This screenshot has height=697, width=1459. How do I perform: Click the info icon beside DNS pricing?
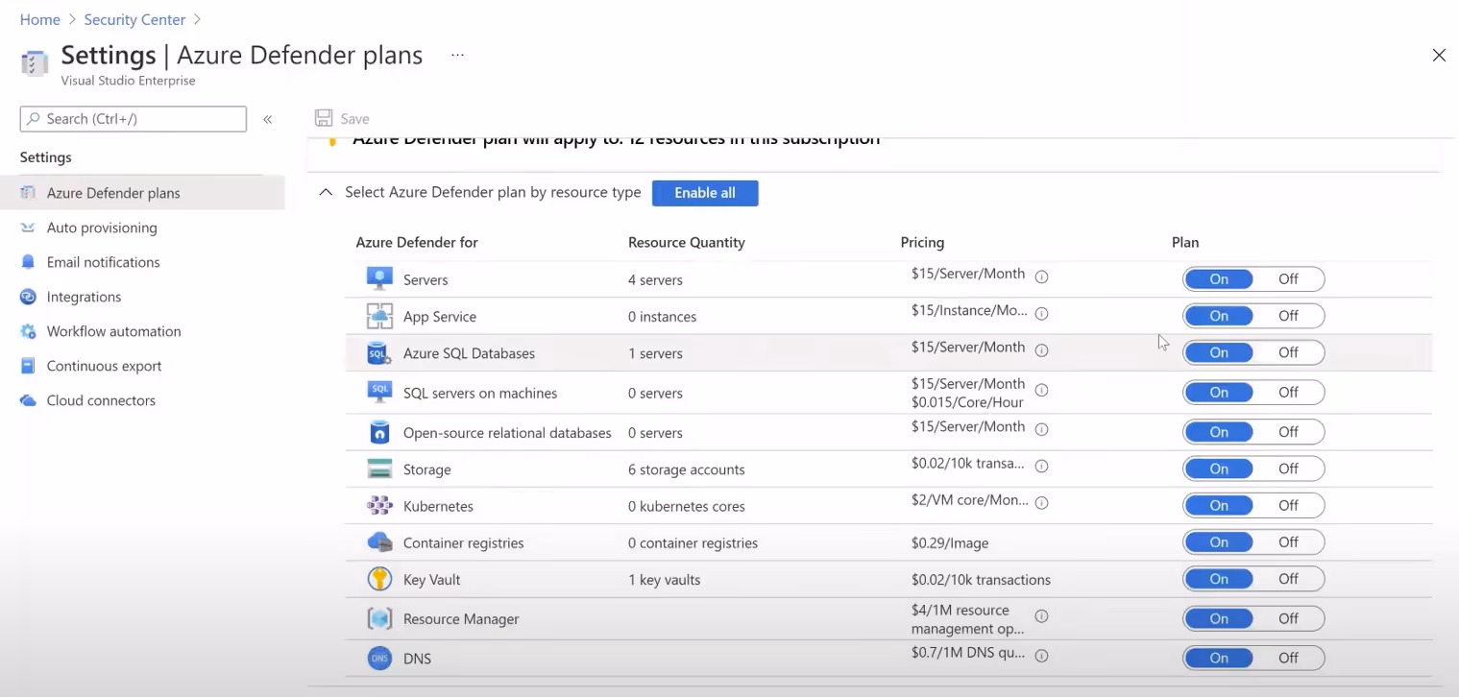(1041, 656)
